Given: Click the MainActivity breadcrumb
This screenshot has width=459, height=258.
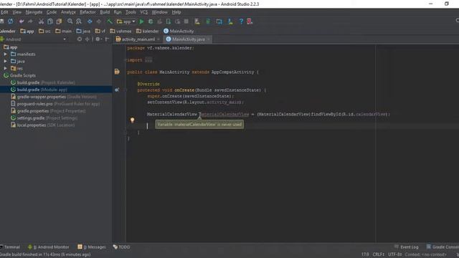Looking at the screenshot, I should point(179,31).
